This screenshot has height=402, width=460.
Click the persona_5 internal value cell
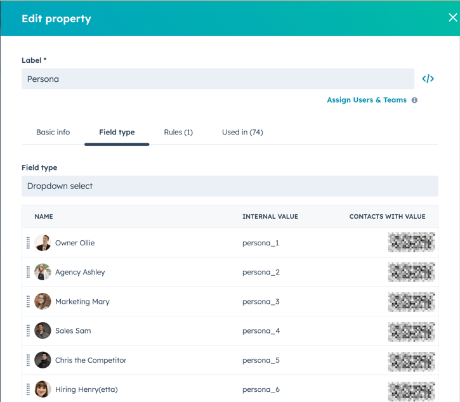coord(261,360)
